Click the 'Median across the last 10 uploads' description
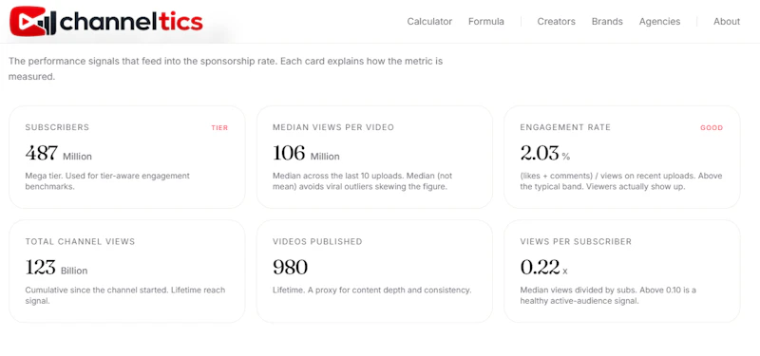 (362, 181)
